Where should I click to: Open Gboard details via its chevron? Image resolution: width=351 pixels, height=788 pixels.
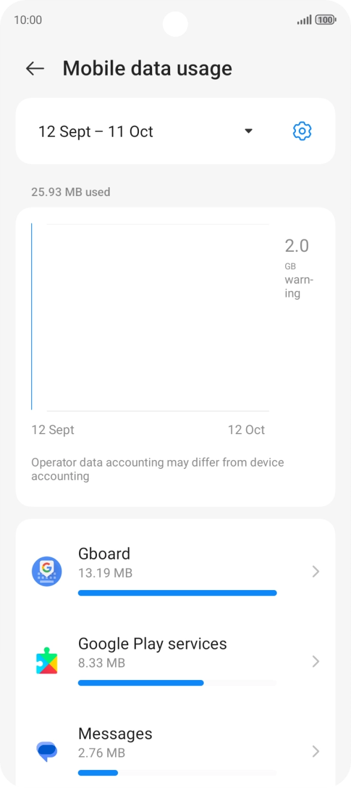(x=316, y=572)
